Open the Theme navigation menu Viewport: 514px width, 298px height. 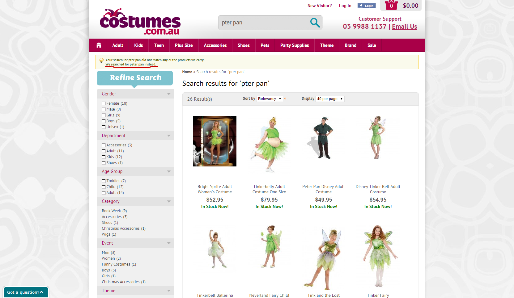point(327,45)
